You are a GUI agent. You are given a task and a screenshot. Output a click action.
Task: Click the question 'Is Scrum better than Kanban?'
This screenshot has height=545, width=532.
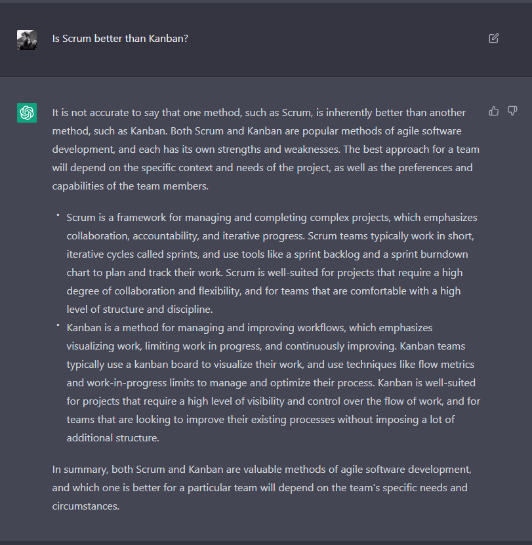120,39
